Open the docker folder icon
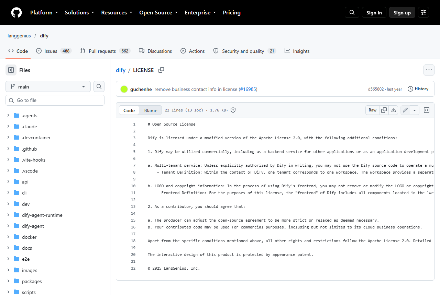The width and height of the screenshot is (440, 295). 16,237
